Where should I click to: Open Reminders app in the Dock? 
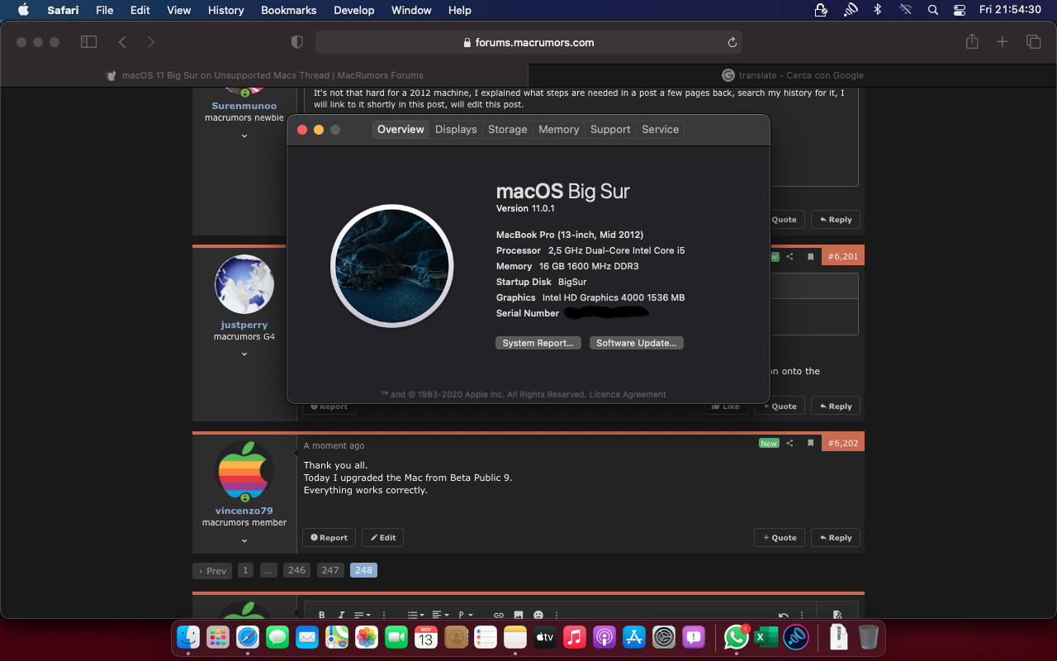coord(486,637)
